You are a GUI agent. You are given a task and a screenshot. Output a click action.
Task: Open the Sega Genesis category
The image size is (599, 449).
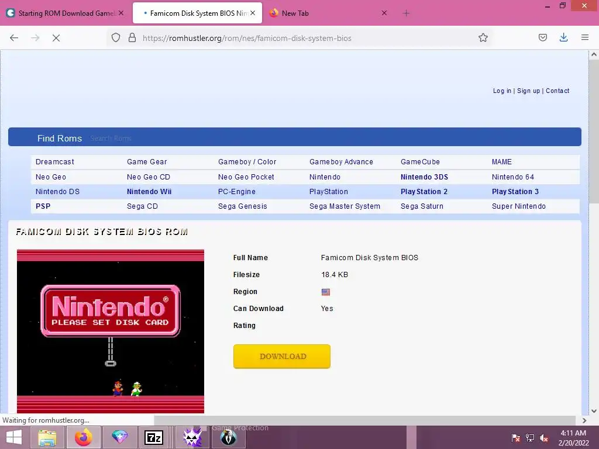pos(242,206)
